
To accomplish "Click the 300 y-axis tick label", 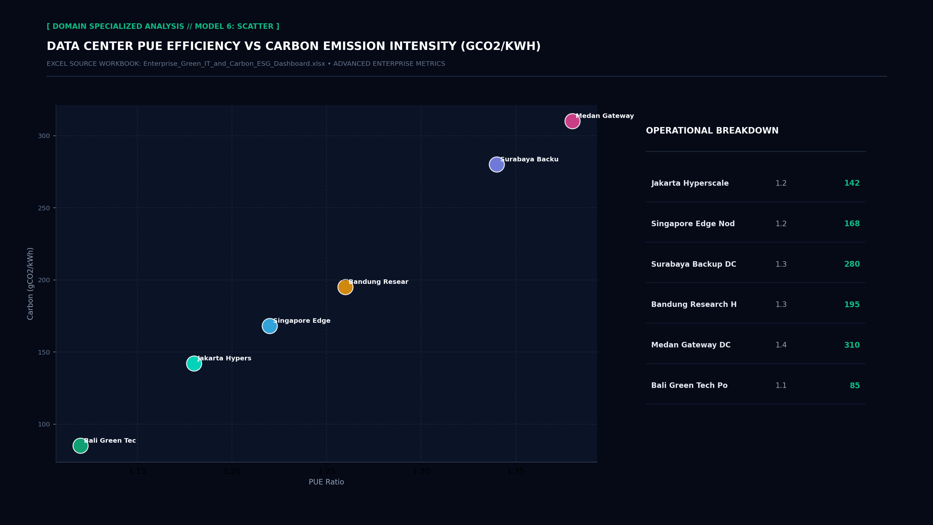I will [44, 136].
